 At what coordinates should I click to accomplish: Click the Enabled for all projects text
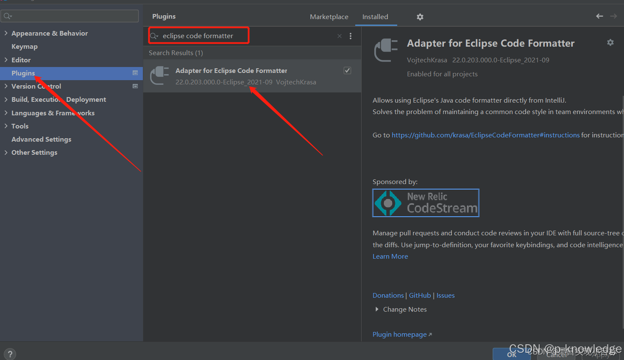click(x=442, y=74)
